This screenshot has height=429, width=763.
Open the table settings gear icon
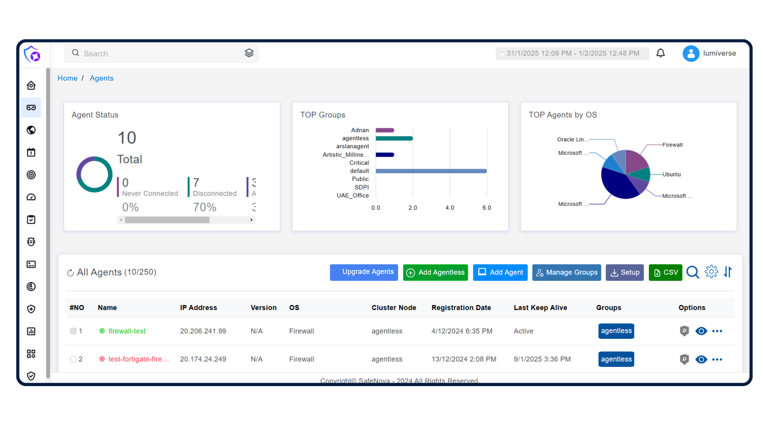click(711, 272)
